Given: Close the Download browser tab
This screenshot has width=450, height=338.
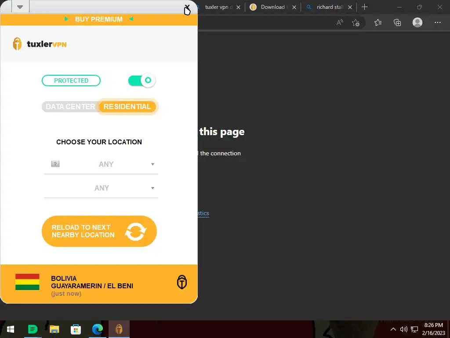Looking at the screenshot, I should [294, 7].
